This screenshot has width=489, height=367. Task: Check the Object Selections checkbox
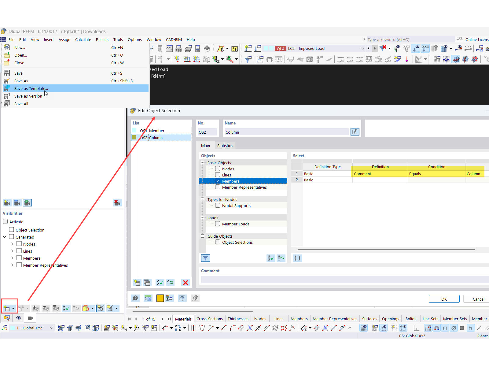coord(218,242)
